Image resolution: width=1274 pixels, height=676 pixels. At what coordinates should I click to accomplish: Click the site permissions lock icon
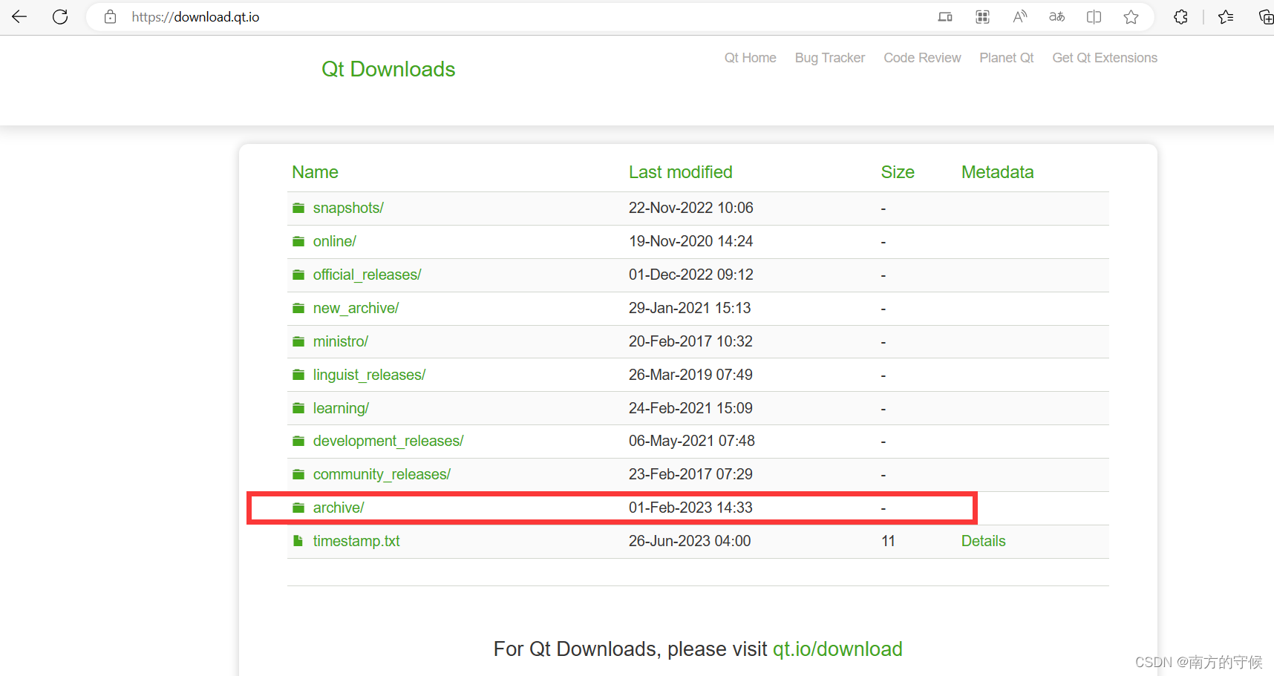(110, 16)
